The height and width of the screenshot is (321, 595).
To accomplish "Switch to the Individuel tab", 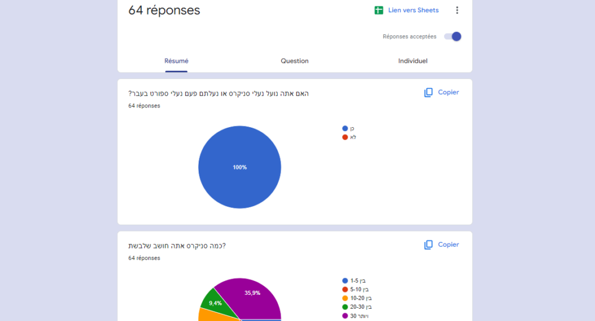I will pyautogui.click(x=413, y=61).
